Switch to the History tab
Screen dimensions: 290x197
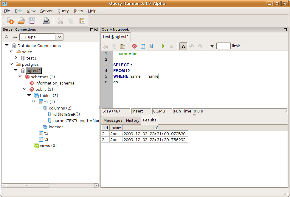133,121
